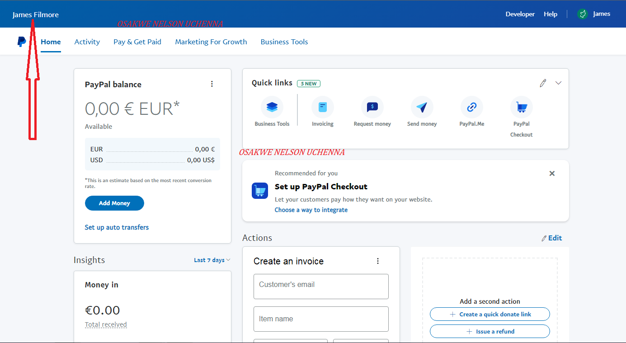This screenshot has width=626, height=343.
Task: Open the Activity tab
Action: (x=87, y=42)
